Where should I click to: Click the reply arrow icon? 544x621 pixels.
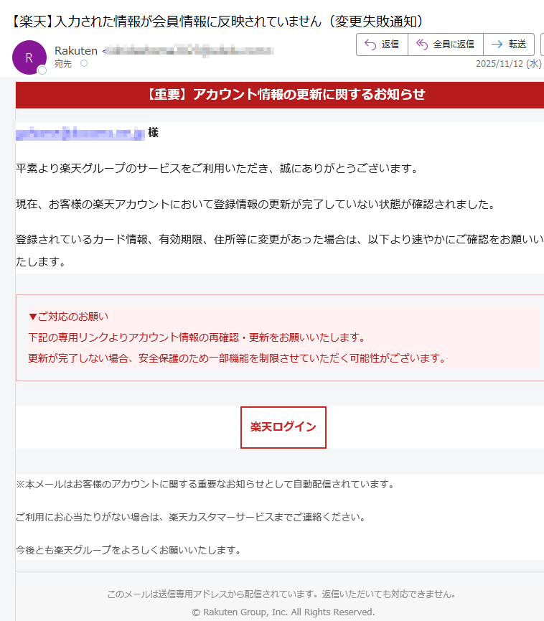(x=370, y=45)
